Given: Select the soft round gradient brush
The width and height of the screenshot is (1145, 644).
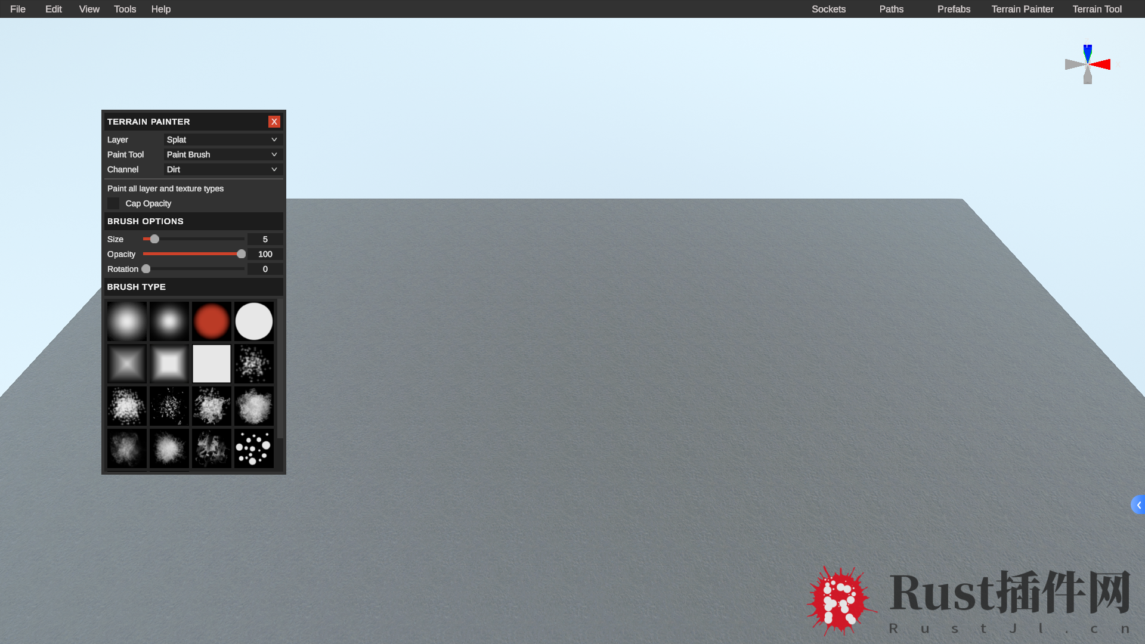Looking at the screenshot, I should pyautogui.click(x=126, y=321).
